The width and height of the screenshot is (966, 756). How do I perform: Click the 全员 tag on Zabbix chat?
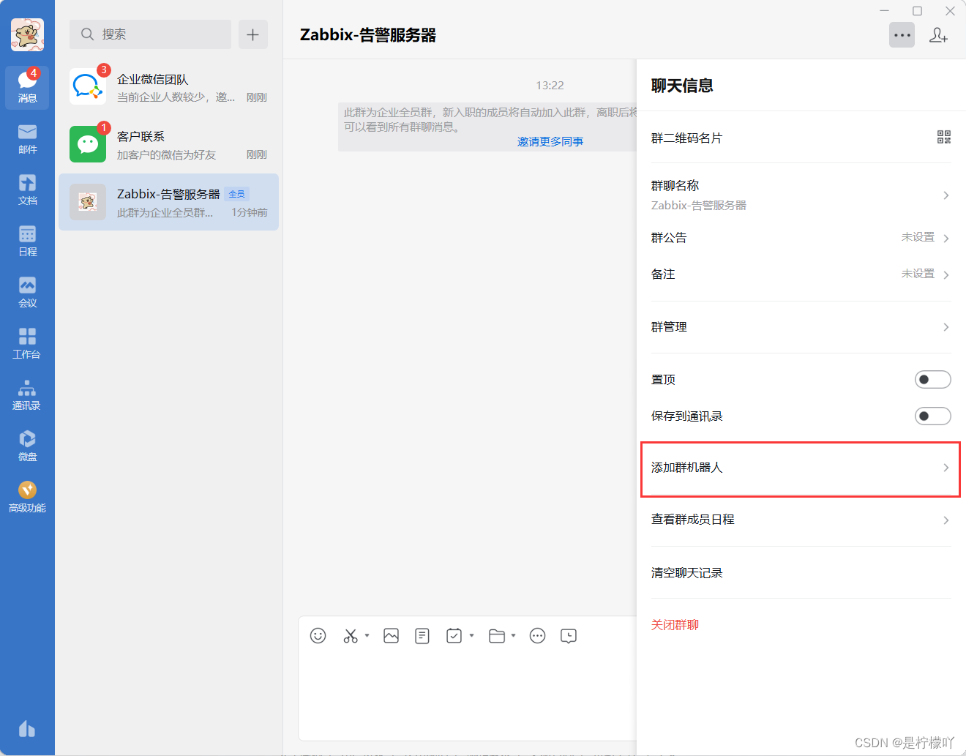point(237,194)
